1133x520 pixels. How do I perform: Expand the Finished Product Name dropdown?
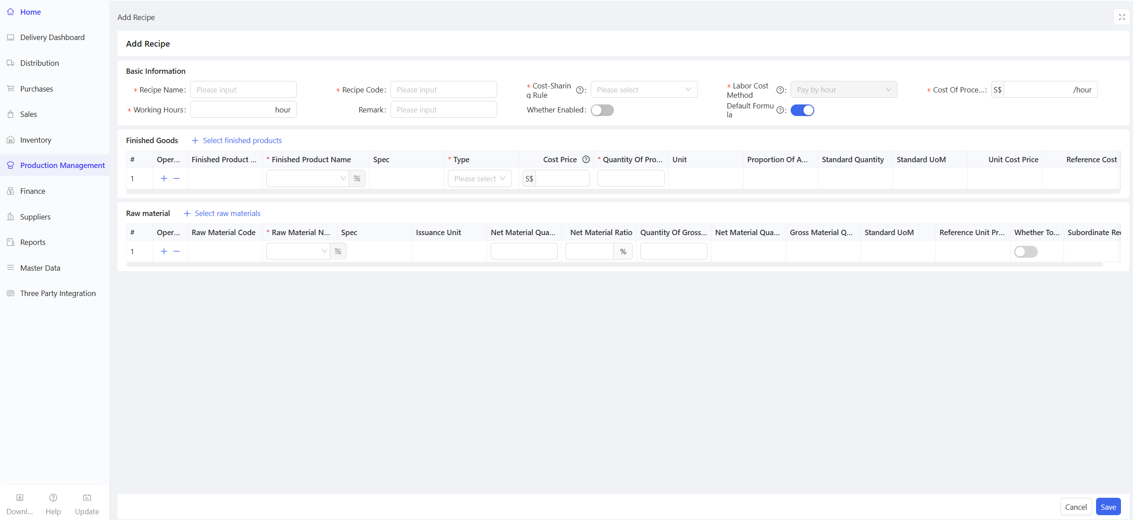click(x=307, y=179)
